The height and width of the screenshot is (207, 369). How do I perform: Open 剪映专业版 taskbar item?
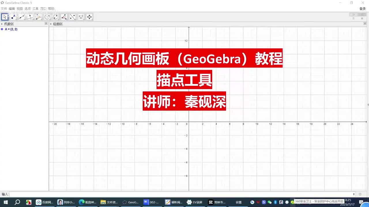tap(217, 202)
